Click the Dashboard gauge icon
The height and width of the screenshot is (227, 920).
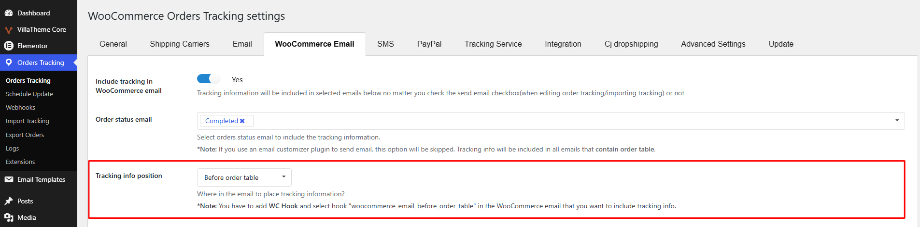tap(9, 13)
